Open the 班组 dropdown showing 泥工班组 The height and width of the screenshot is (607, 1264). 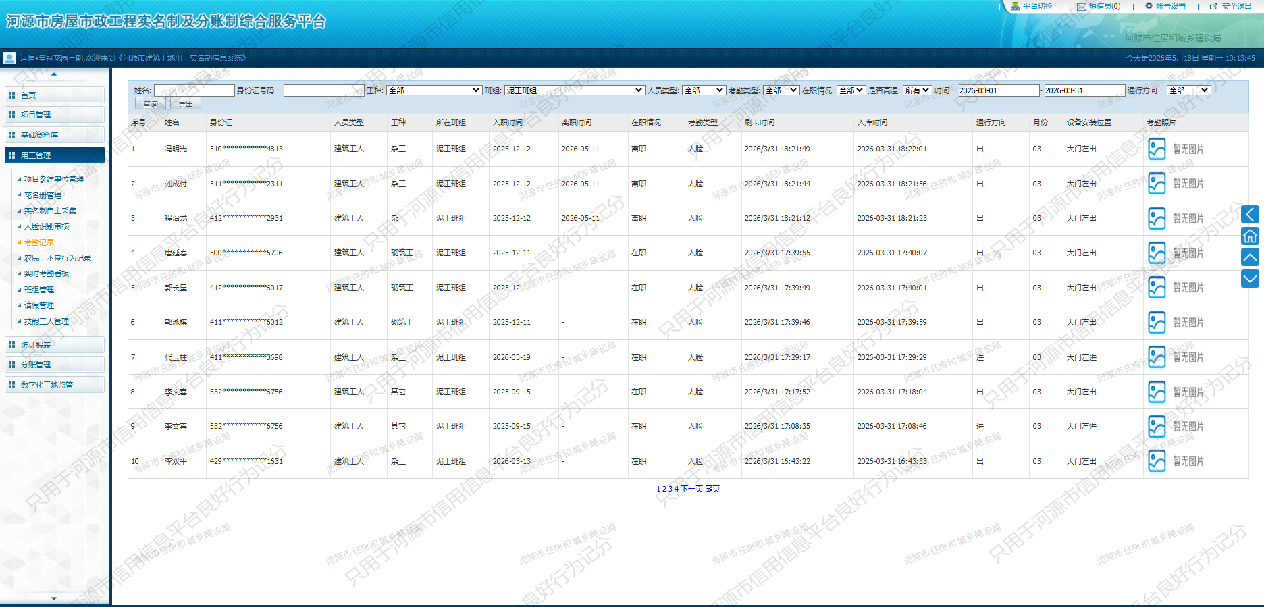(575, 90)
